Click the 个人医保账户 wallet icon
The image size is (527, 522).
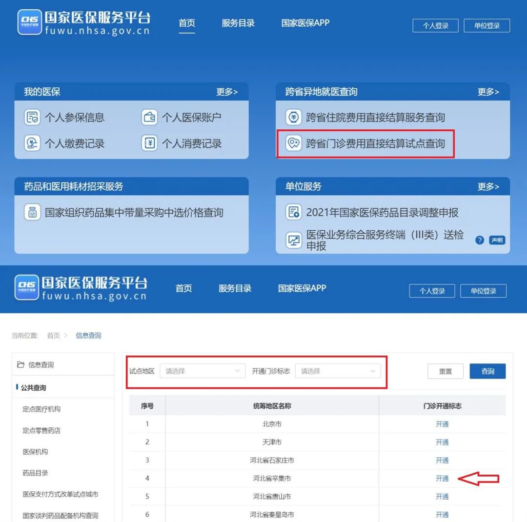(149, 117)
